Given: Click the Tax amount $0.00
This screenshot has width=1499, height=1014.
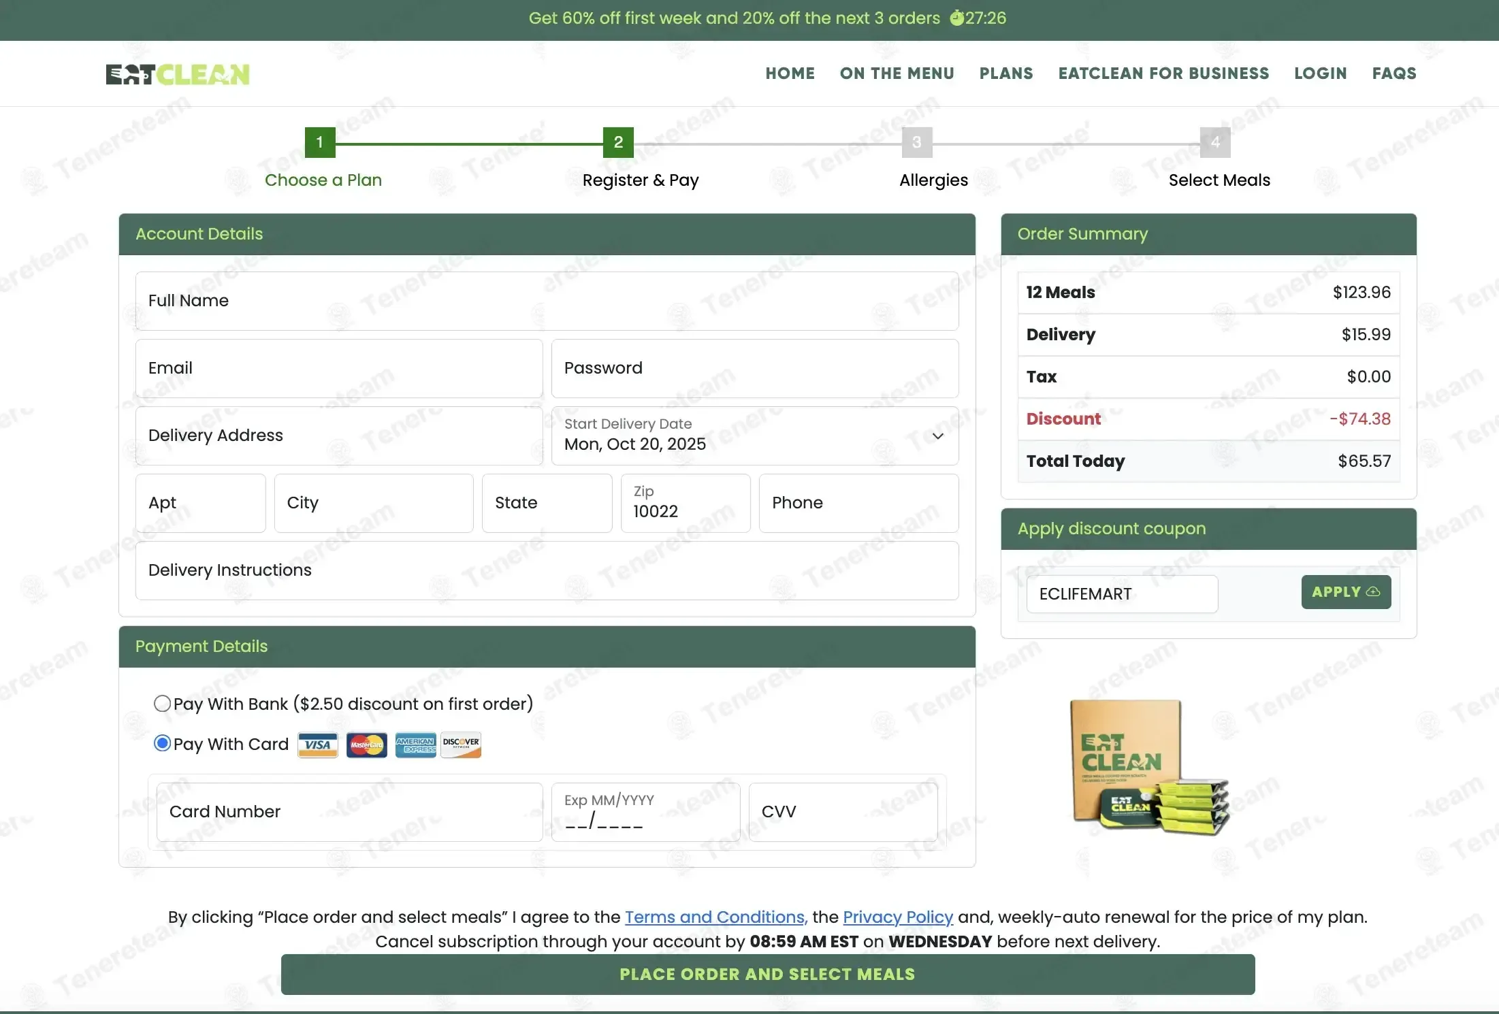Looking at the screenshot, I should [x=1369, y=377].
